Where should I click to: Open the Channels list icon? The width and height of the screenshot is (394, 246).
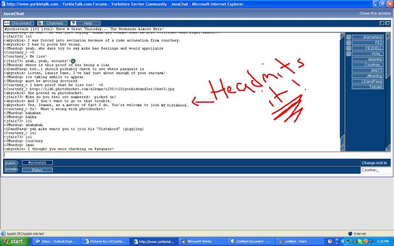point(40,23)
